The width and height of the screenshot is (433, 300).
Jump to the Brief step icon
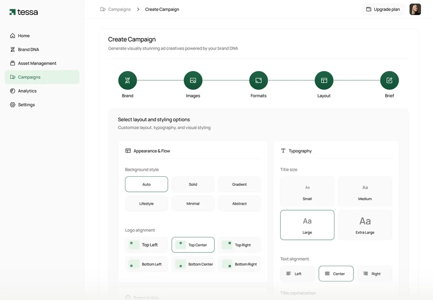(x=389, y=80)
